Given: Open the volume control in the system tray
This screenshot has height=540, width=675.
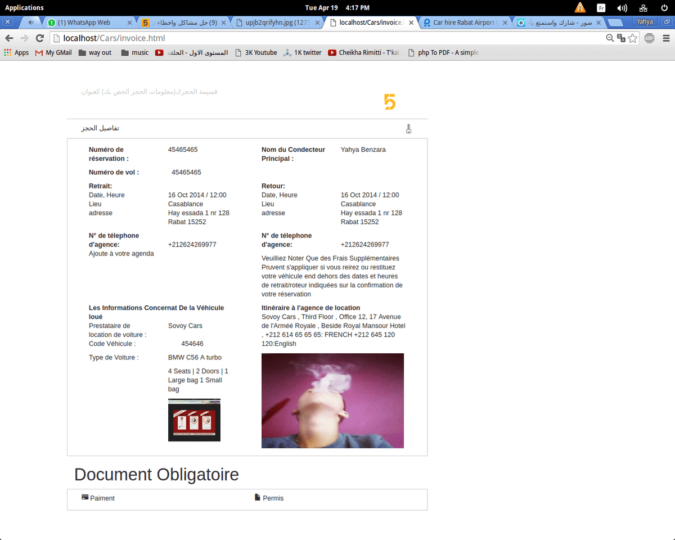Looking at the screenshot, I should coord(622,7).
